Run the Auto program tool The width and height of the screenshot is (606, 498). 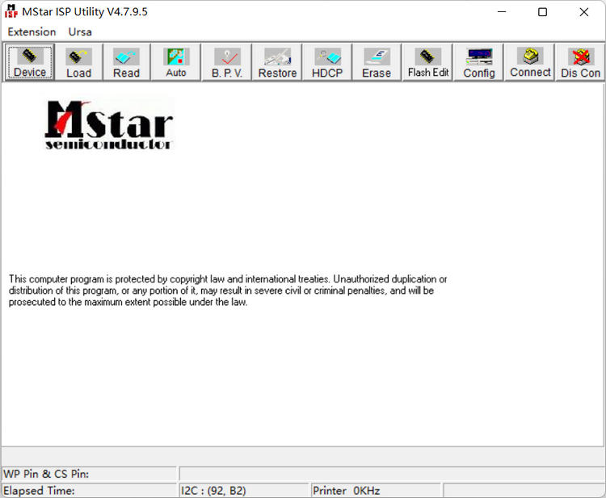pyautogui.click(x=176, y=62)
